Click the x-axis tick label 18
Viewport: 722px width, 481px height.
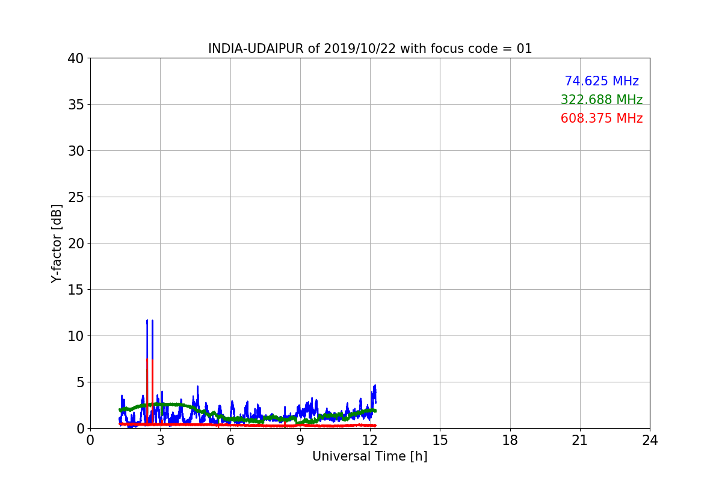coord(510,440)
